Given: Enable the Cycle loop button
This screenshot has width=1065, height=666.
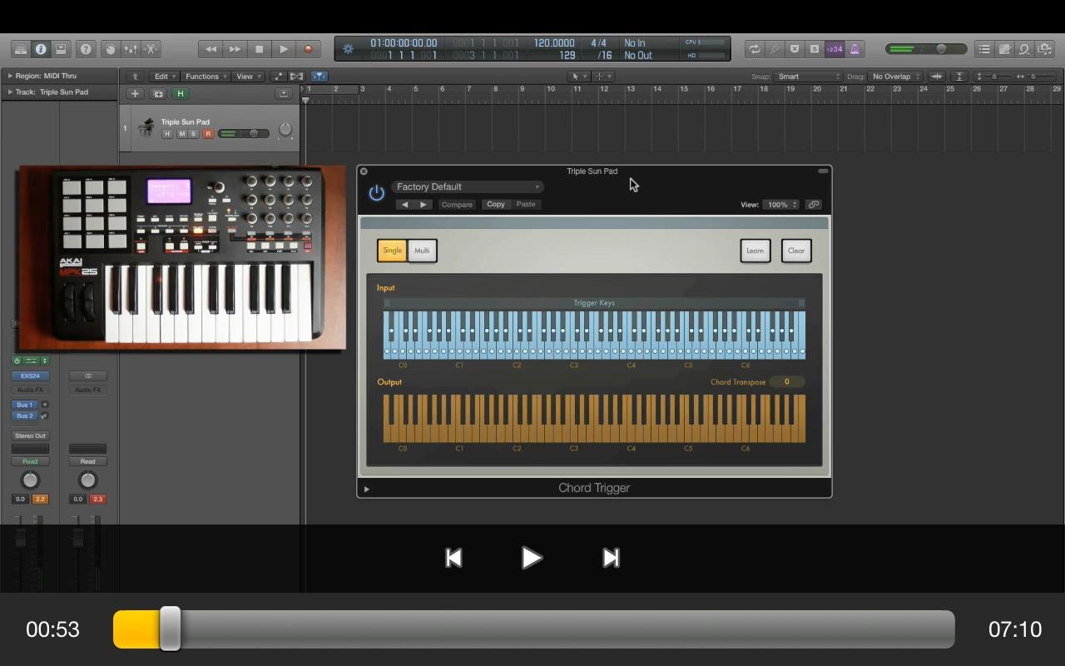Looking at the screenshot, I should click(x=754, y=49).
